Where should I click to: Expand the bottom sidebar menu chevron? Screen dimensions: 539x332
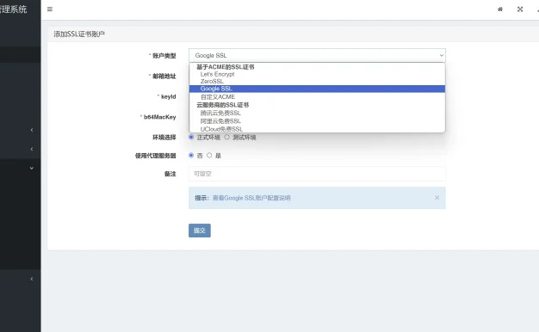pyautogui.click(x=32, y=279)
